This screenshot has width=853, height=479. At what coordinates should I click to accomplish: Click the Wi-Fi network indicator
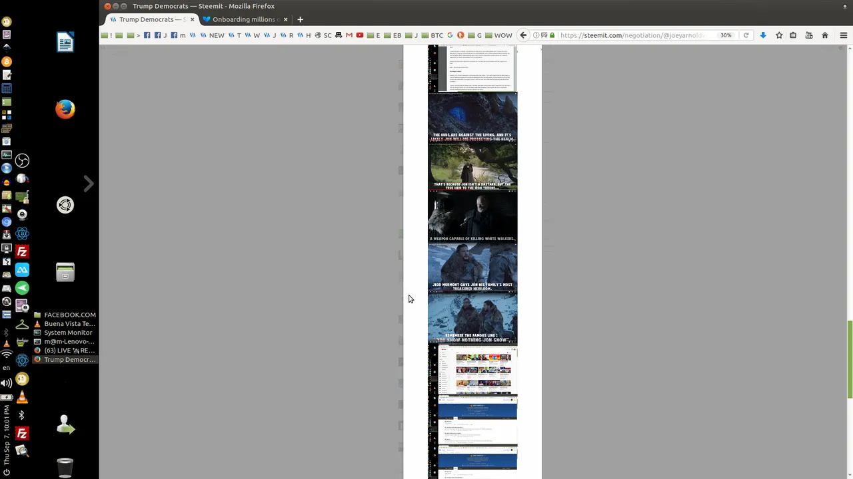click(7, 355)
